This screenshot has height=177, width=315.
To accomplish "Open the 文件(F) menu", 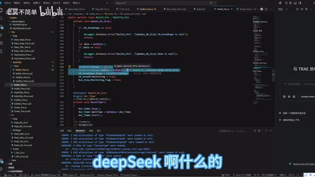I will pos(7,3).
